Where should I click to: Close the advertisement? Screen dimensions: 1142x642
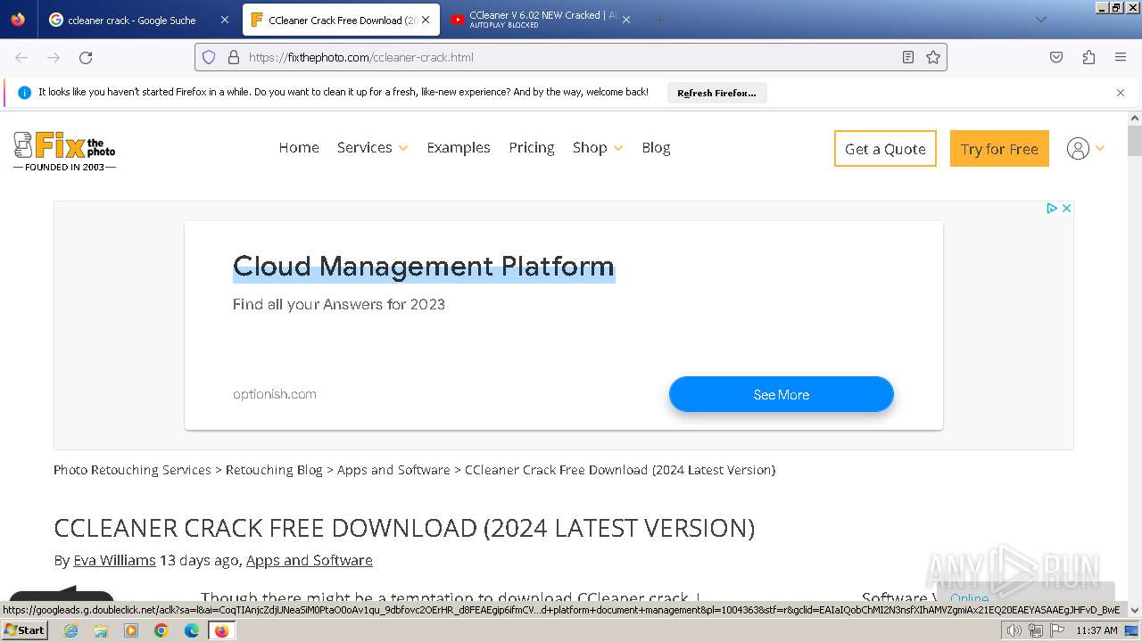(1066, 208)
